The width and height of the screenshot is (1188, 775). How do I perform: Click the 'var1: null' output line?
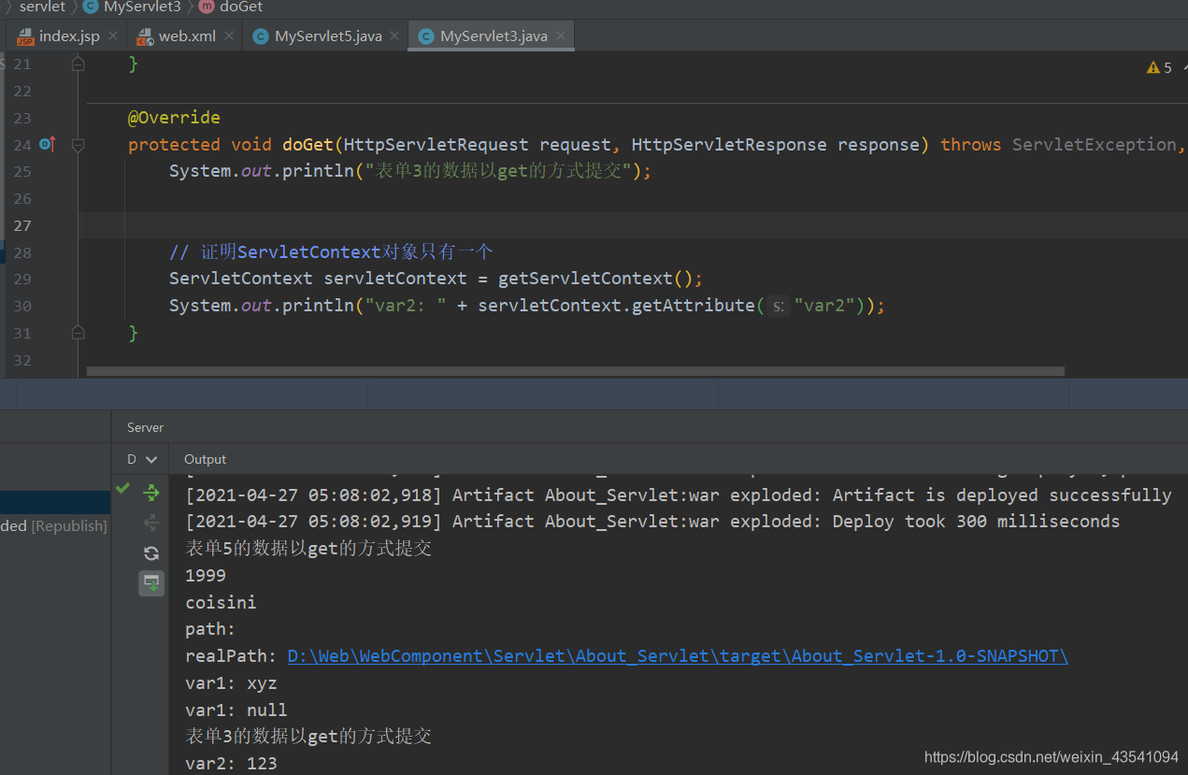click(236, 710)
